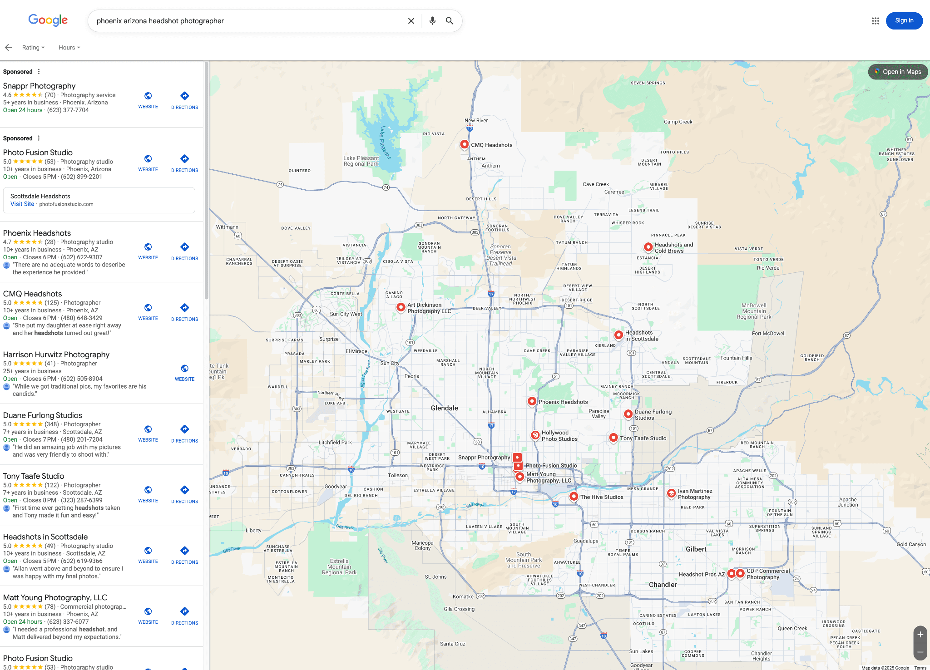This screenshot has width=930, height=670.
Task: Run the search with the magnifying glass icon
Action: pos(449,21)
